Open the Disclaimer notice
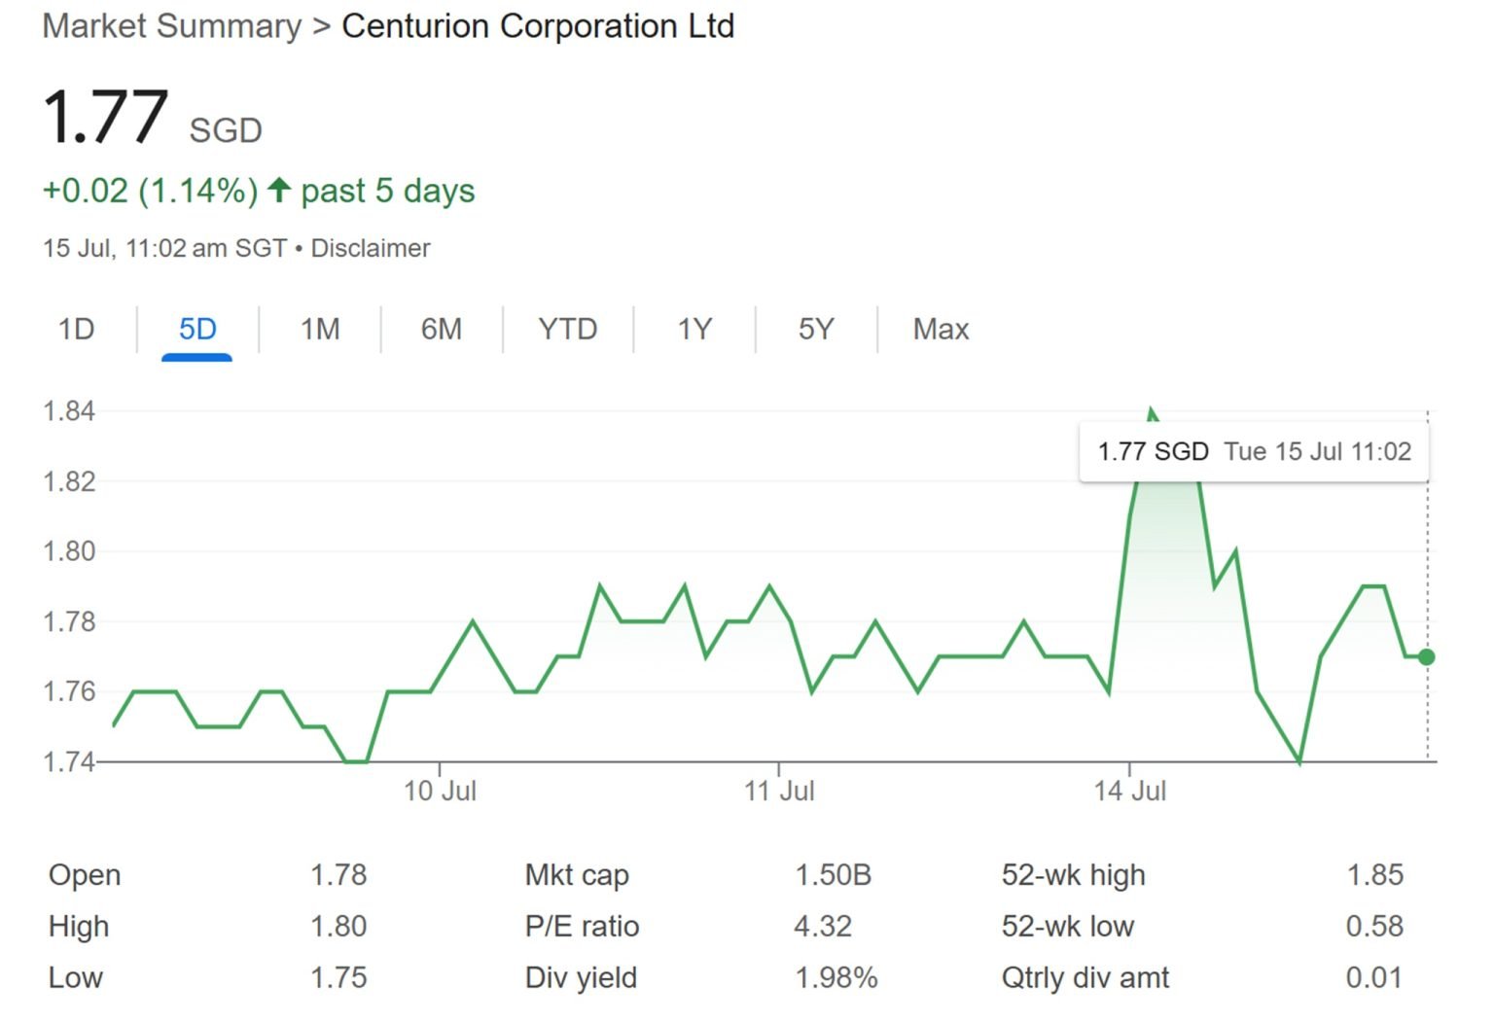This screenshot has width=1494, height=1022. point(370,248)
